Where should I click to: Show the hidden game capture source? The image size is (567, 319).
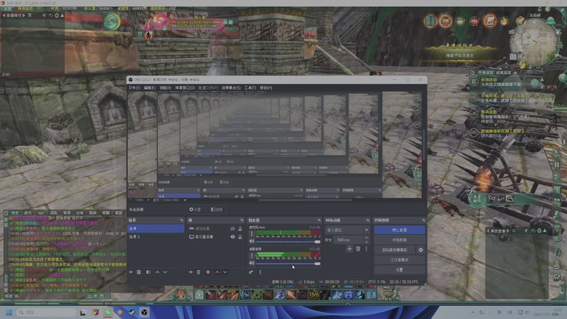click(x=232, y=229)
